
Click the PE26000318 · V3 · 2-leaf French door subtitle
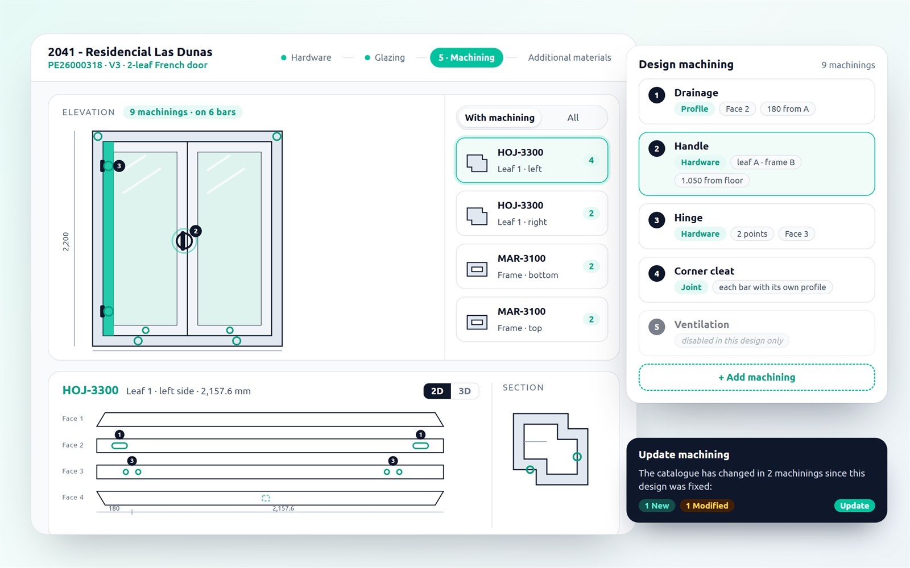point(127,65)
